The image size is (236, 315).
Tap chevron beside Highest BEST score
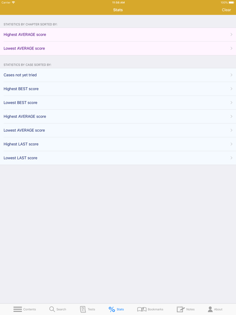pos(231,89)
